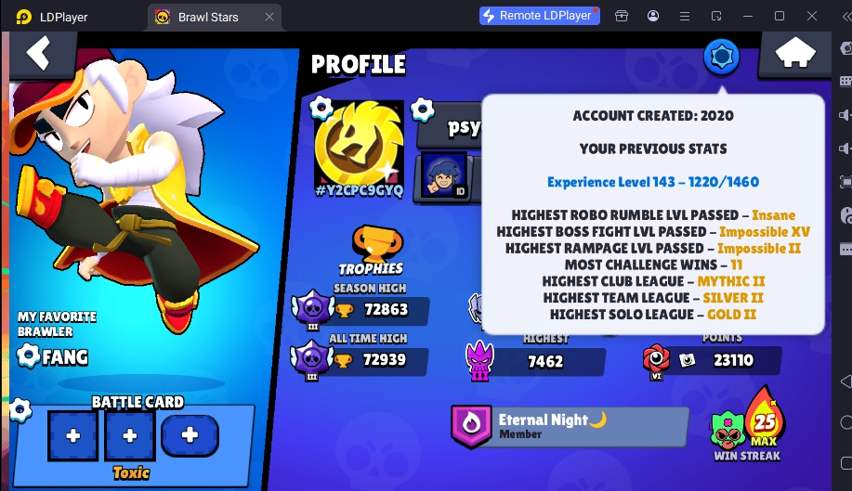
Task: Add first battle card pin slot
Action: click(x=72, y=435)
